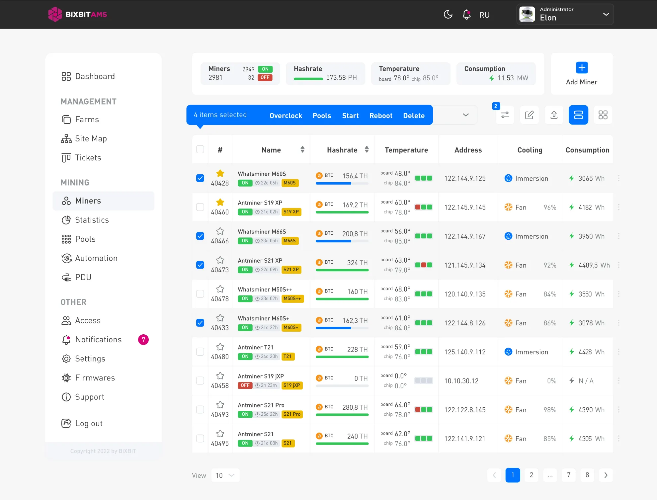The width and height of the screenshot is (657, 500).
Task: Uncheck the Whatsminer M60S+ row checkbox
Action: coord(200,323)
